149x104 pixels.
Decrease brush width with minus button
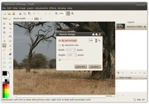pos(29,19)
